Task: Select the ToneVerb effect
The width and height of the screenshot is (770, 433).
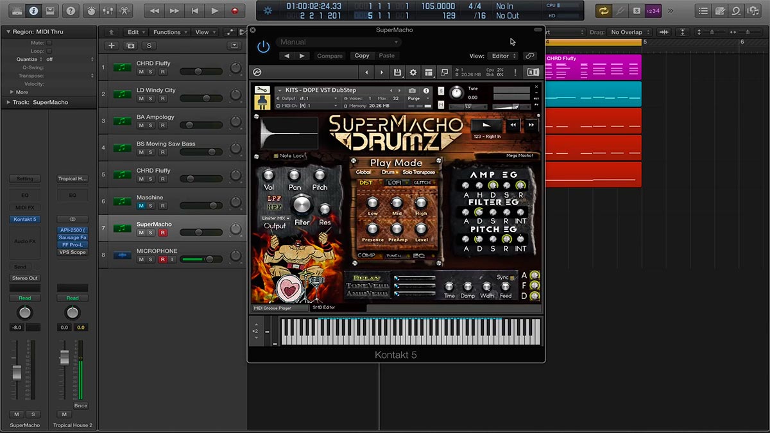Action: click(x=368, y=285)
